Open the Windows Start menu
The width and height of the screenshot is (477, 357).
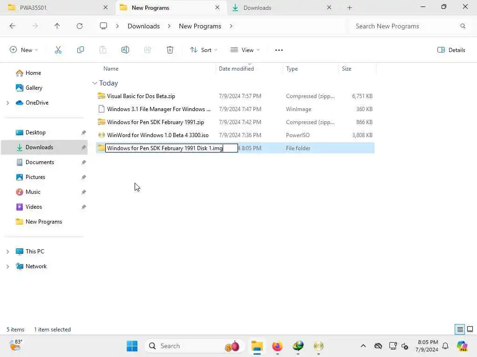click(x=132, y=346)
